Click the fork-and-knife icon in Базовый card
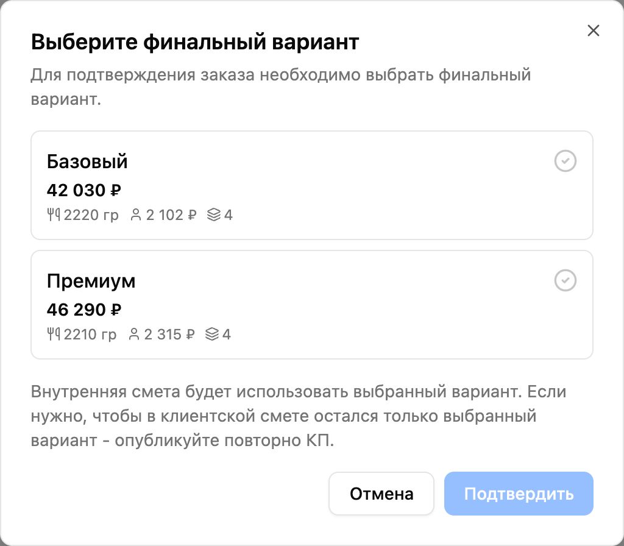The width and height of the screenshot is (624, 546). click(x=54, y=215)
